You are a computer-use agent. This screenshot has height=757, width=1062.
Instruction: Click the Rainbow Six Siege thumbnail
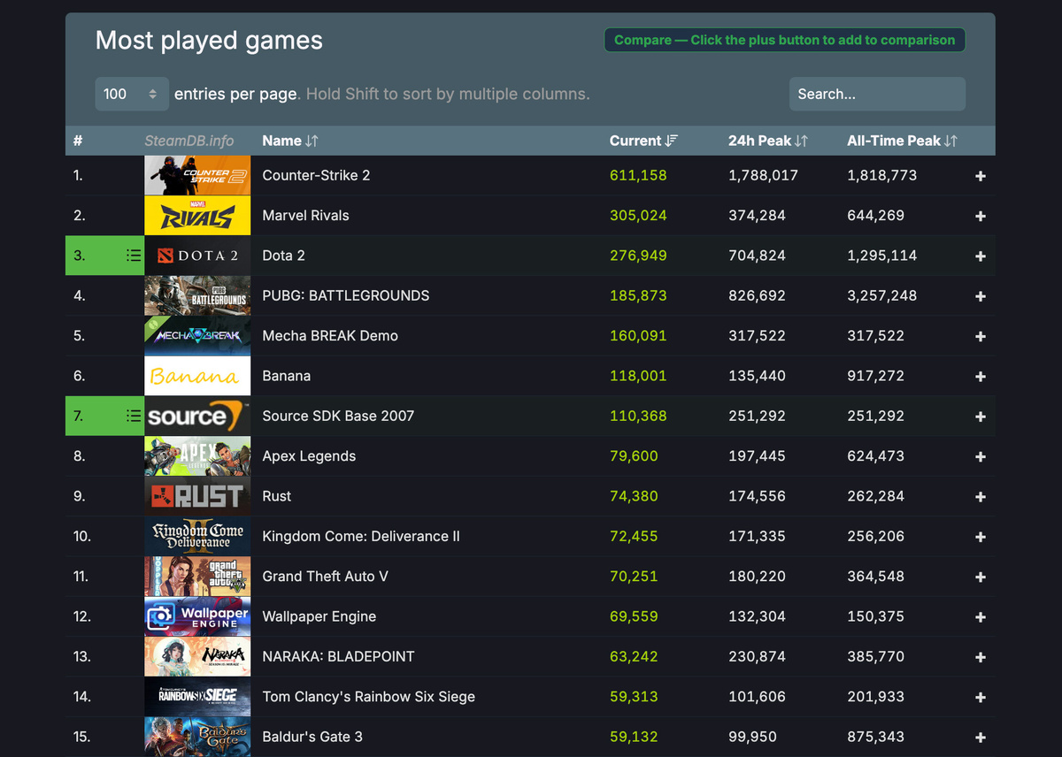coord(197,696)
